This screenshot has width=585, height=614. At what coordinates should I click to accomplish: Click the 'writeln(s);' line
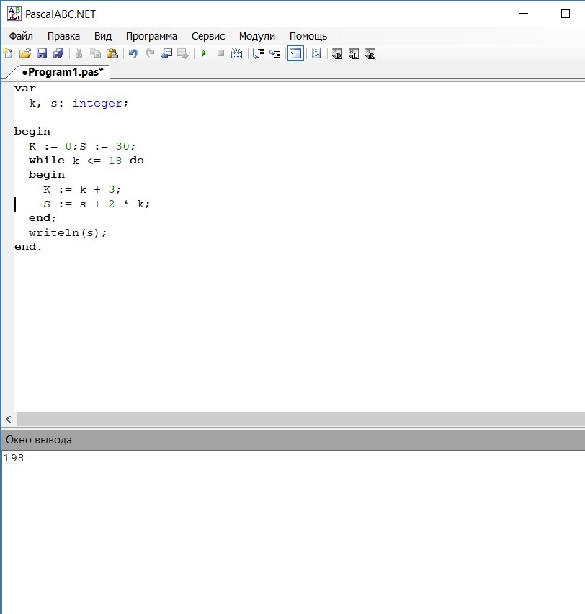68,232
